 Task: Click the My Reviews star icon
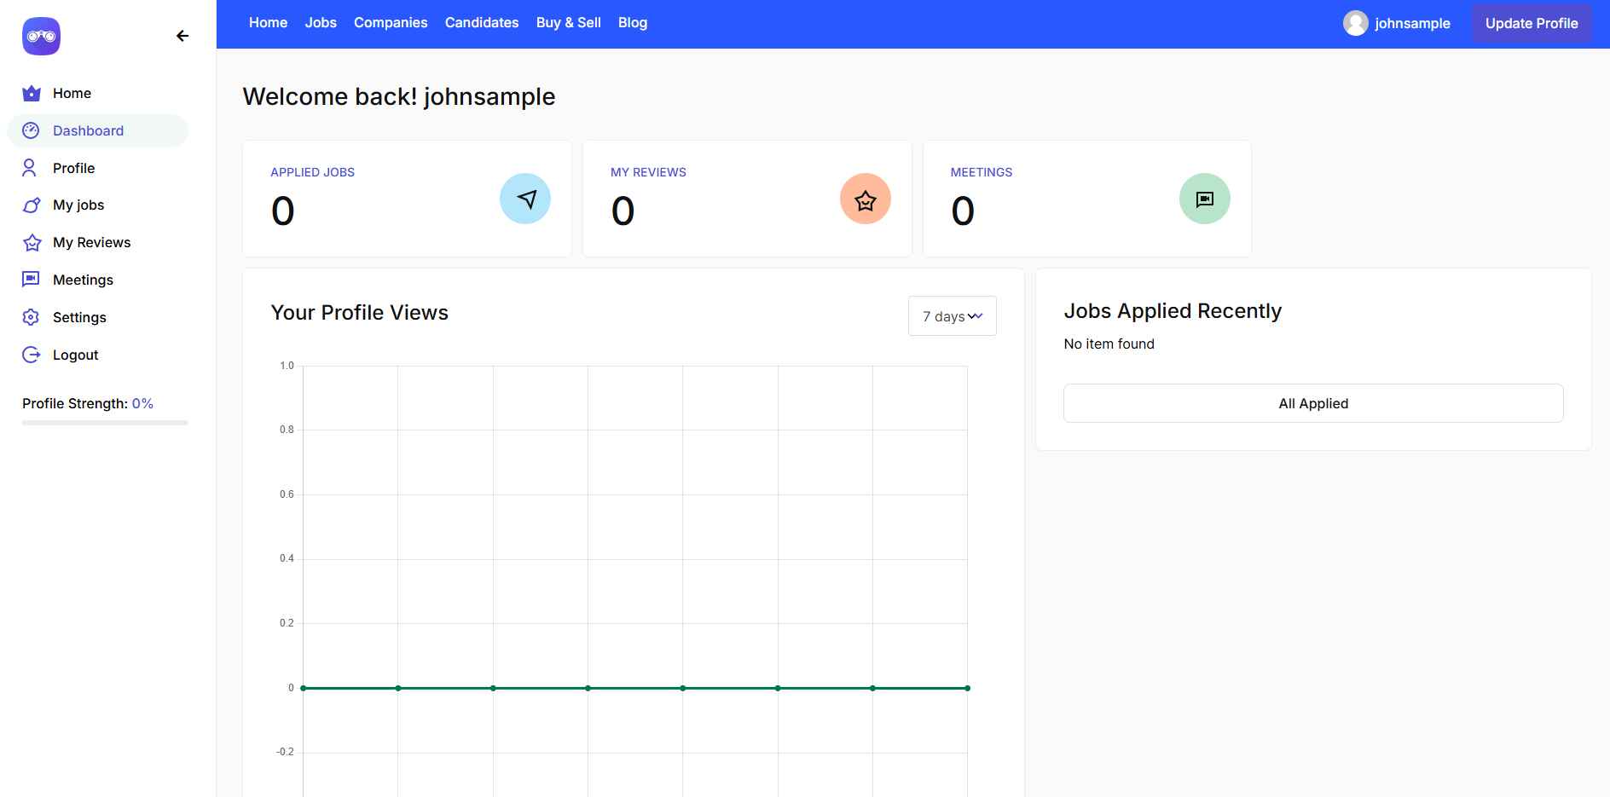tap(32, 243)
